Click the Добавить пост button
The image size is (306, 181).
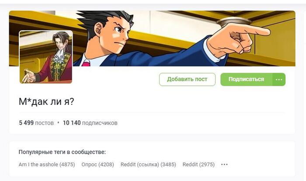[x=187, y=79]
